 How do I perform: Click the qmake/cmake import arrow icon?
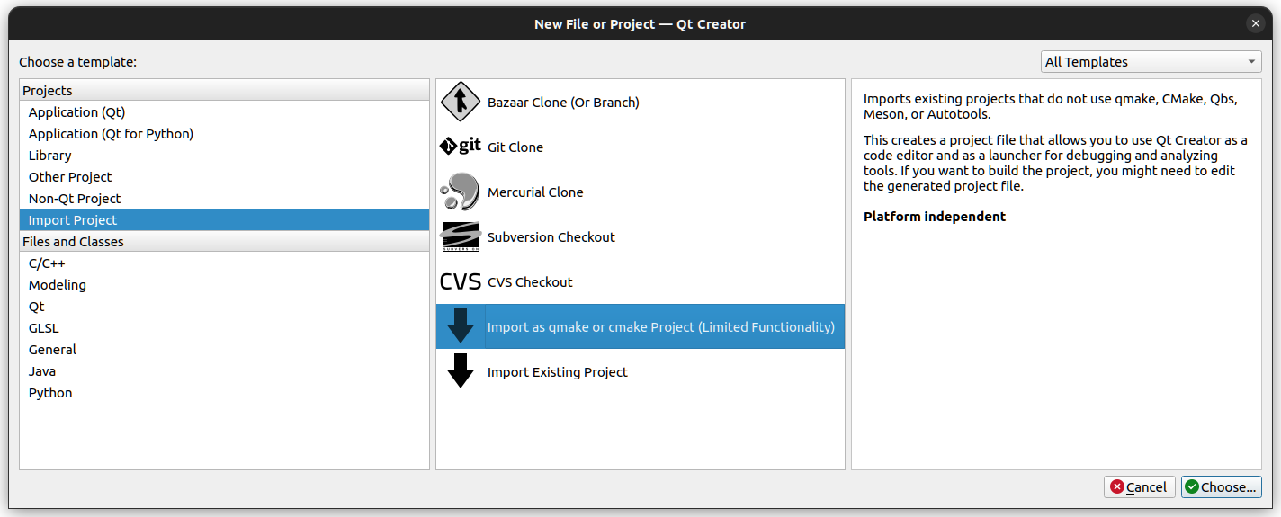tap(461, 326)
